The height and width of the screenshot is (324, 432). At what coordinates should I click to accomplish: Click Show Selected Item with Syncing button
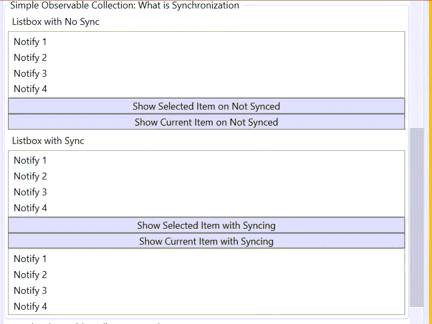click(206, 226)
